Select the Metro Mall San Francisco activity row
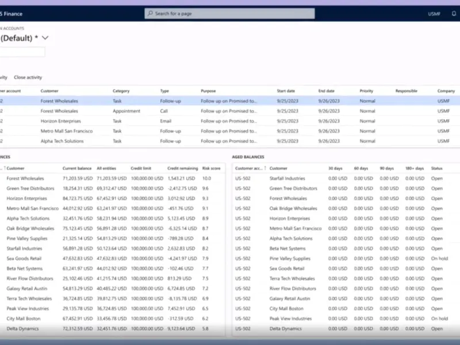This screenshot has height=345, width=460. pos(65,131)
